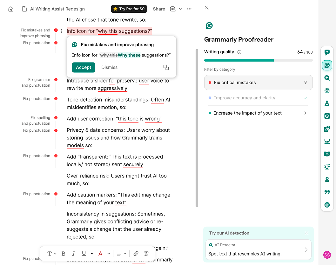Open the AI Detector card
The height and width of the screenshot is (265, 336).
[258, 249]
